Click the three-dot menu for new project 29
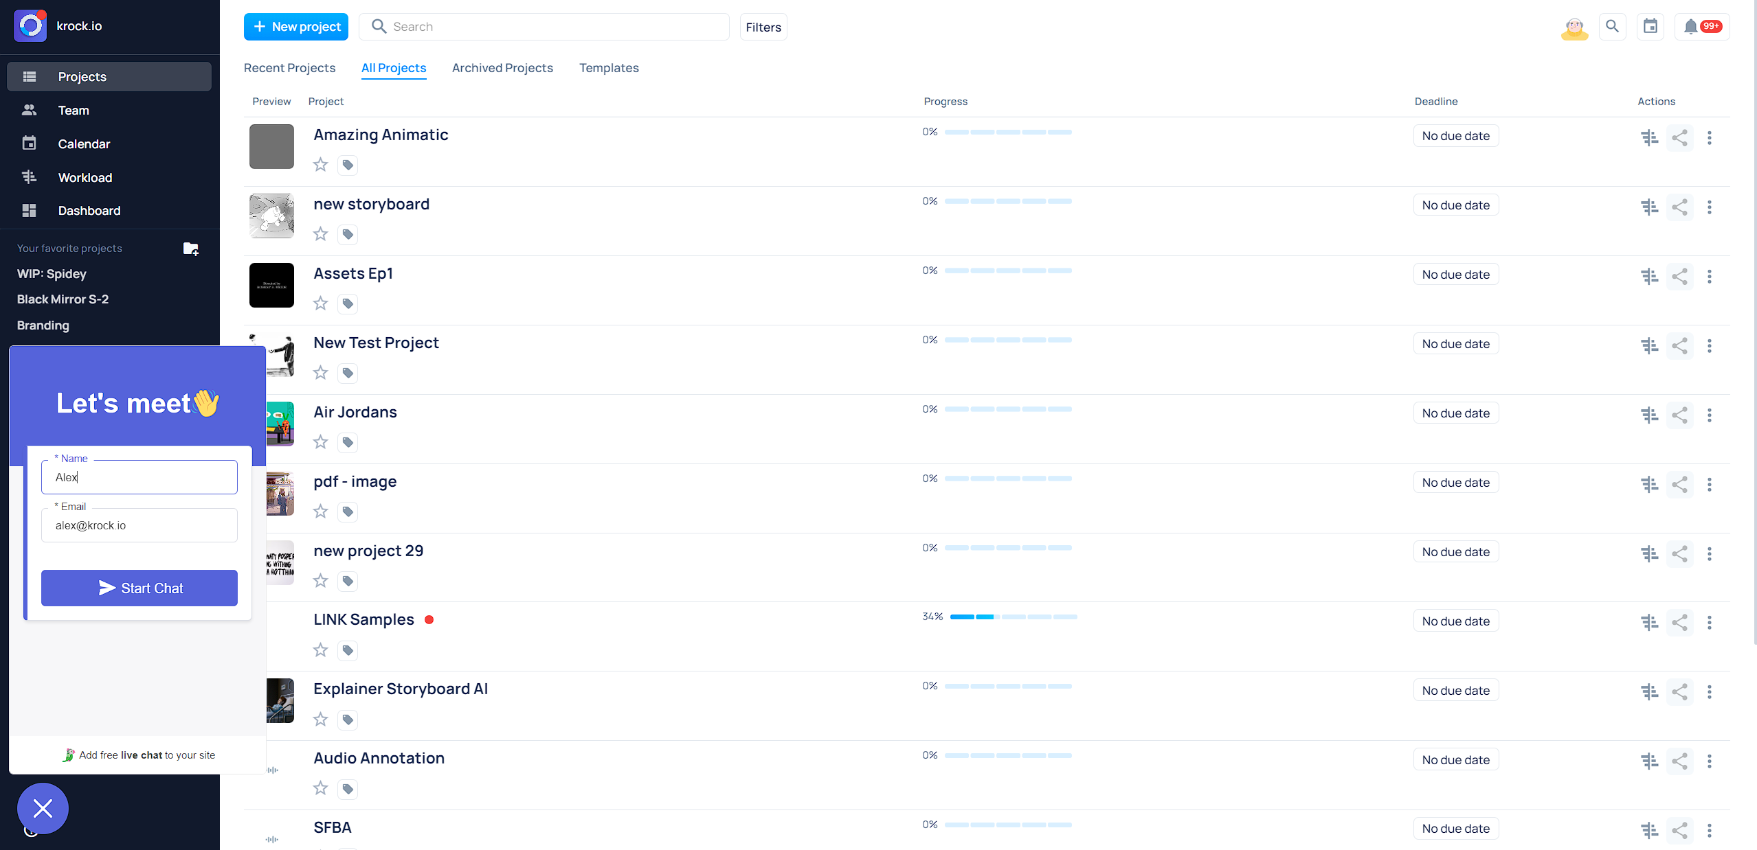Image resolution: width=1757 pixels, height=850 pixels. (1710, 553)
